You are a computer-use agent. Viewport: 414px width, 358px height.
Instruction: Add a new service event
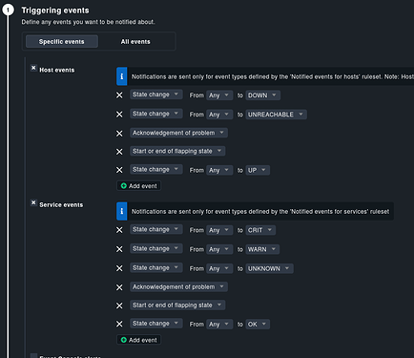click(138, 340)
